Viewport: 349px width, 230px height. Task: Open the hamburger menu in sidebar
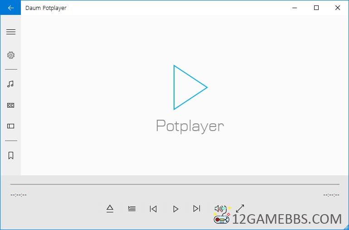pyautogui.click(x=11, y=32)
